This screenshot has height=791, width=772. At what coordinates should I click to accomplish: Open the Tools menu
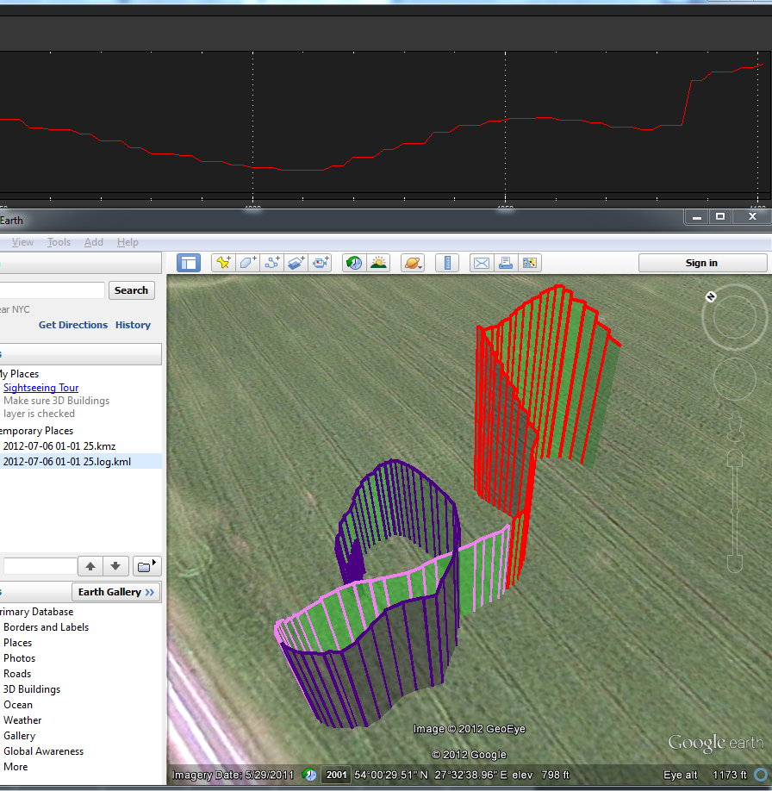[59, 242]
